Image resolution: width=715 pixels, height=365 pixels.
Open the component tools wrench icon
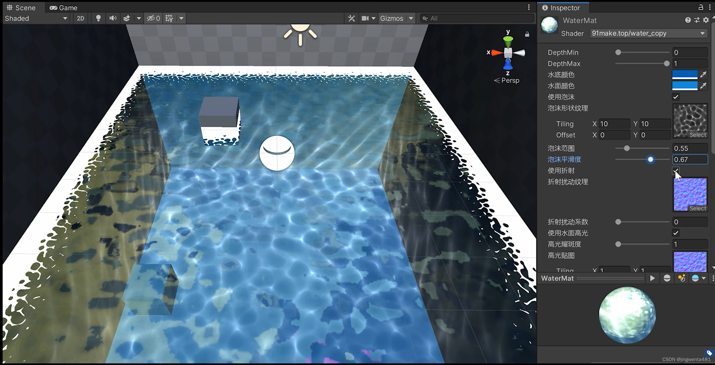point(351,18)
